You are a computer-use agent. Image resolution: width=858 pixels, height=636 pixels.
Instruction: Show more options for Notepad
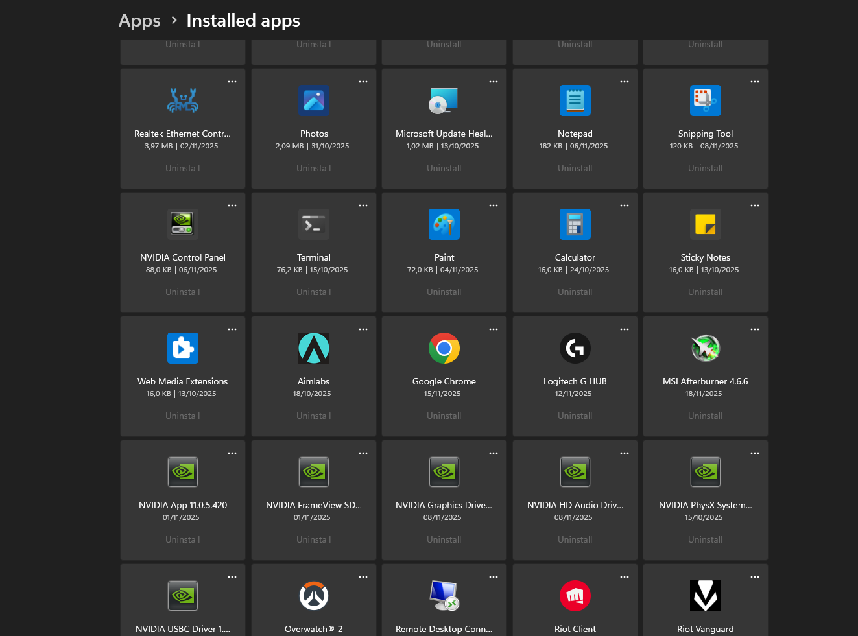pyautogui.click(x=625, y=82)
